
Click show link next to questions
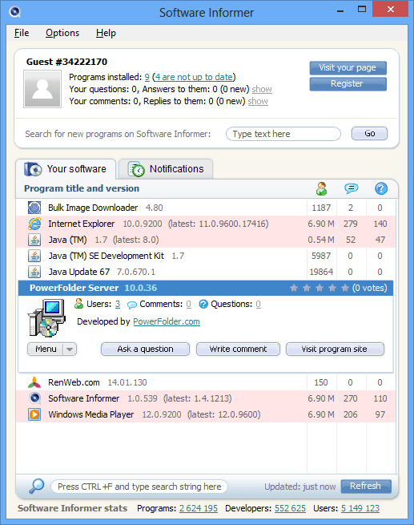262,89
